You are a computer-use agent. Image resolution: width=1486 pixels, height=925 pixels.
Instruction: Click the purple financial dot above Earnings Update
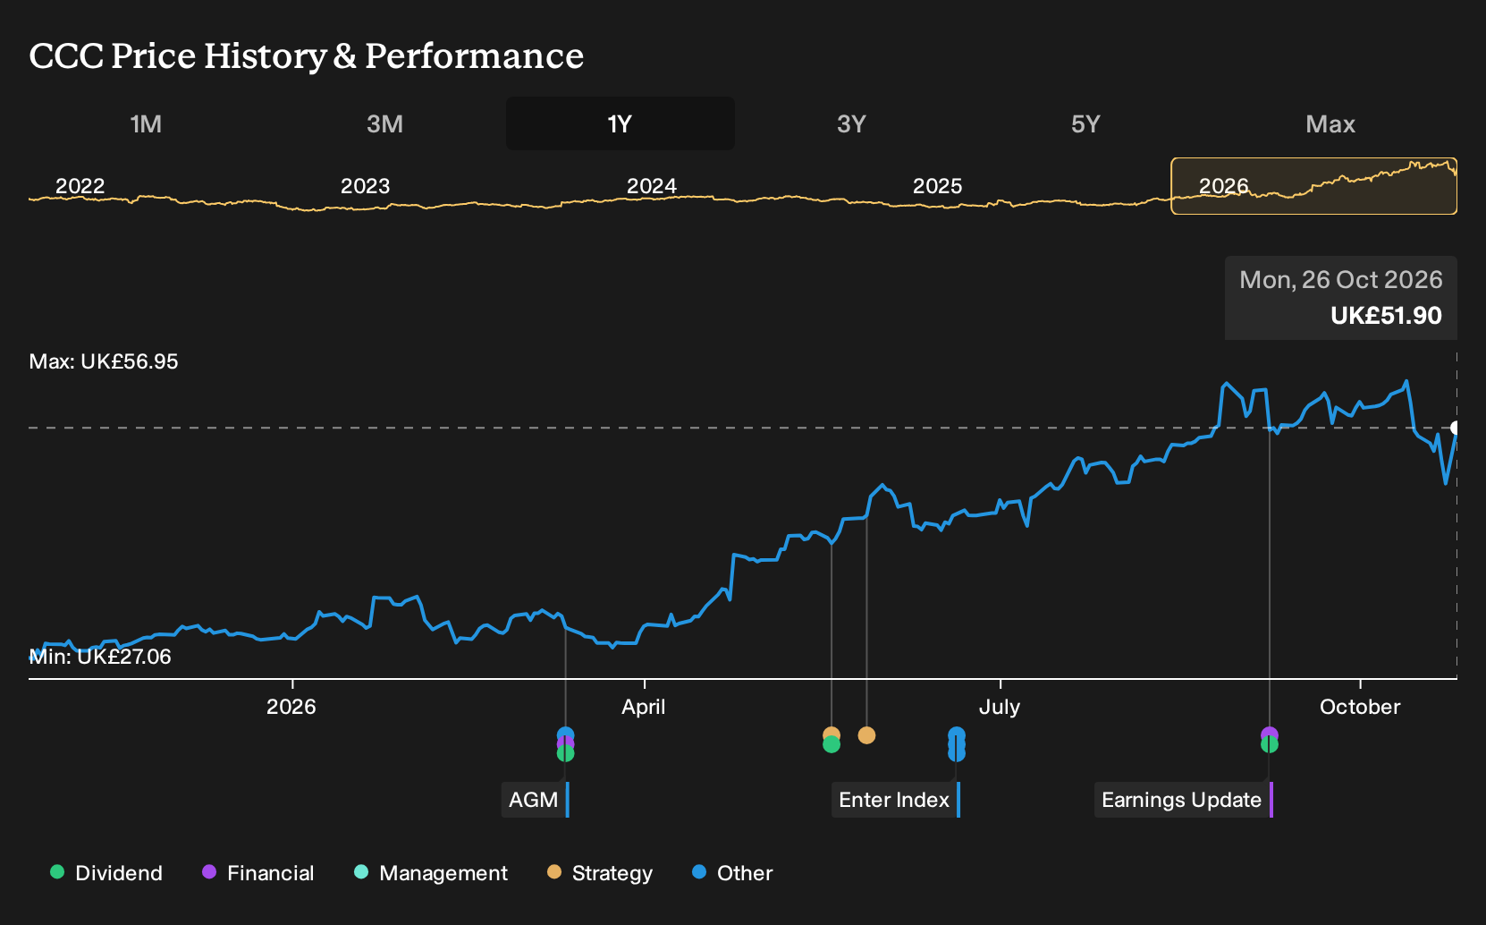pos(1269,734)
